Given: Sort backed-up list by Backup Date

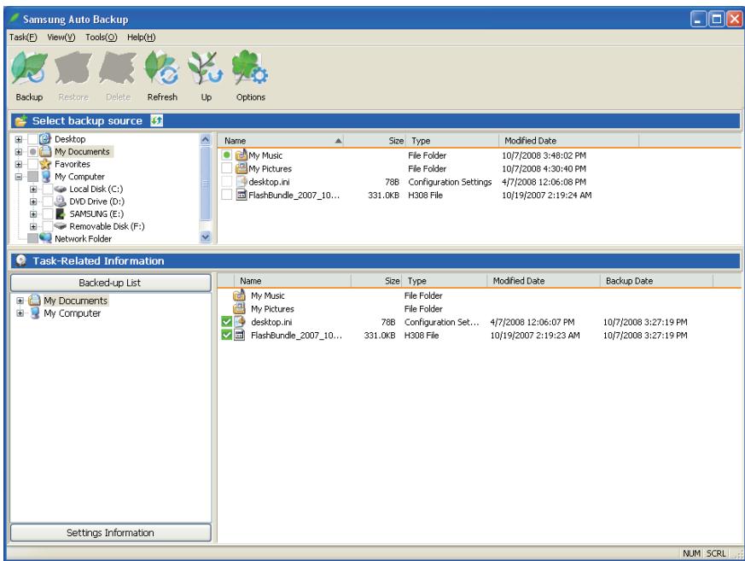Looking at the screenshot, I should click(656, 281).
